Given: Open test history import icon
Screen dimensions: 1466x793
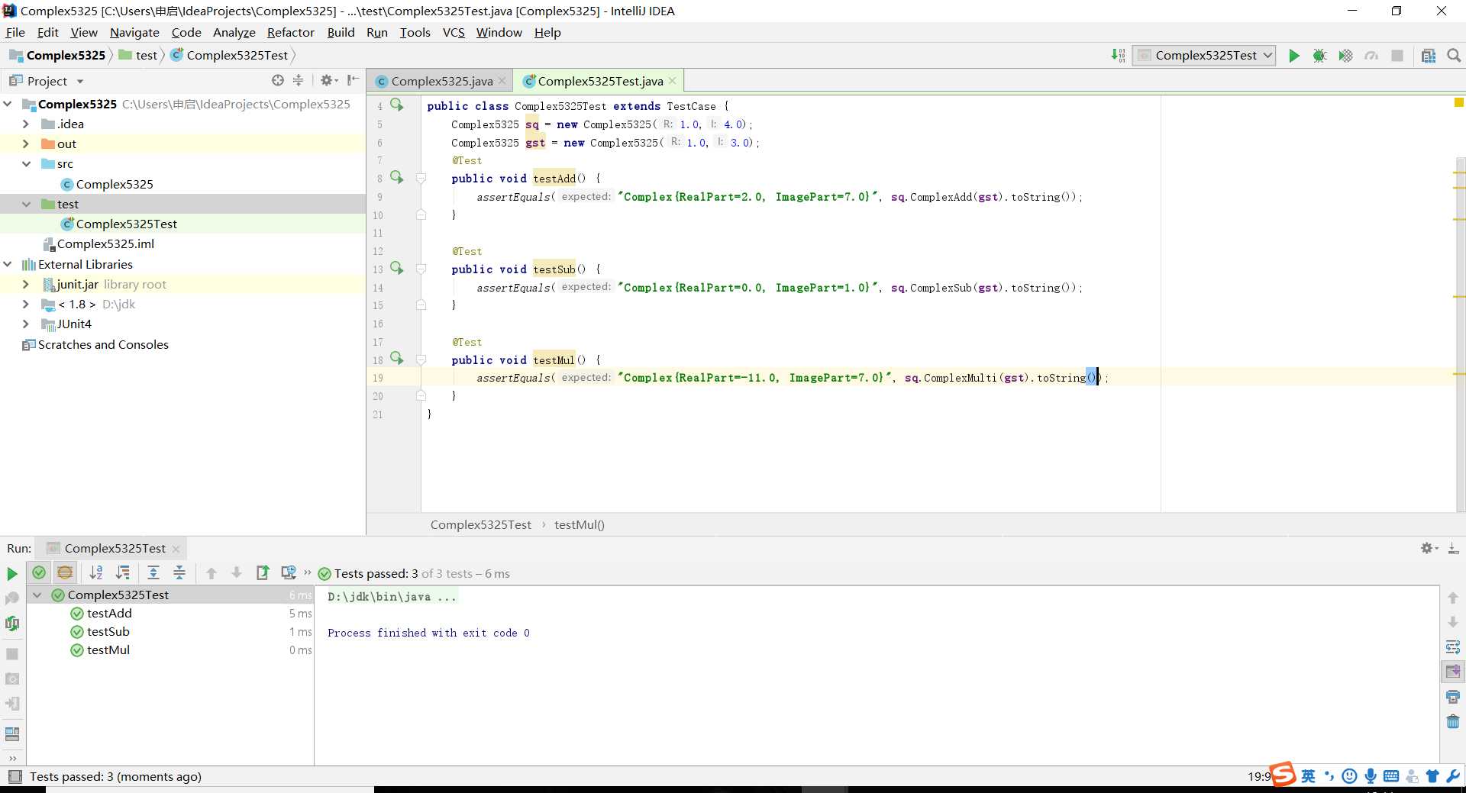Looking at the screenshot, I should [x=288, y=572].
